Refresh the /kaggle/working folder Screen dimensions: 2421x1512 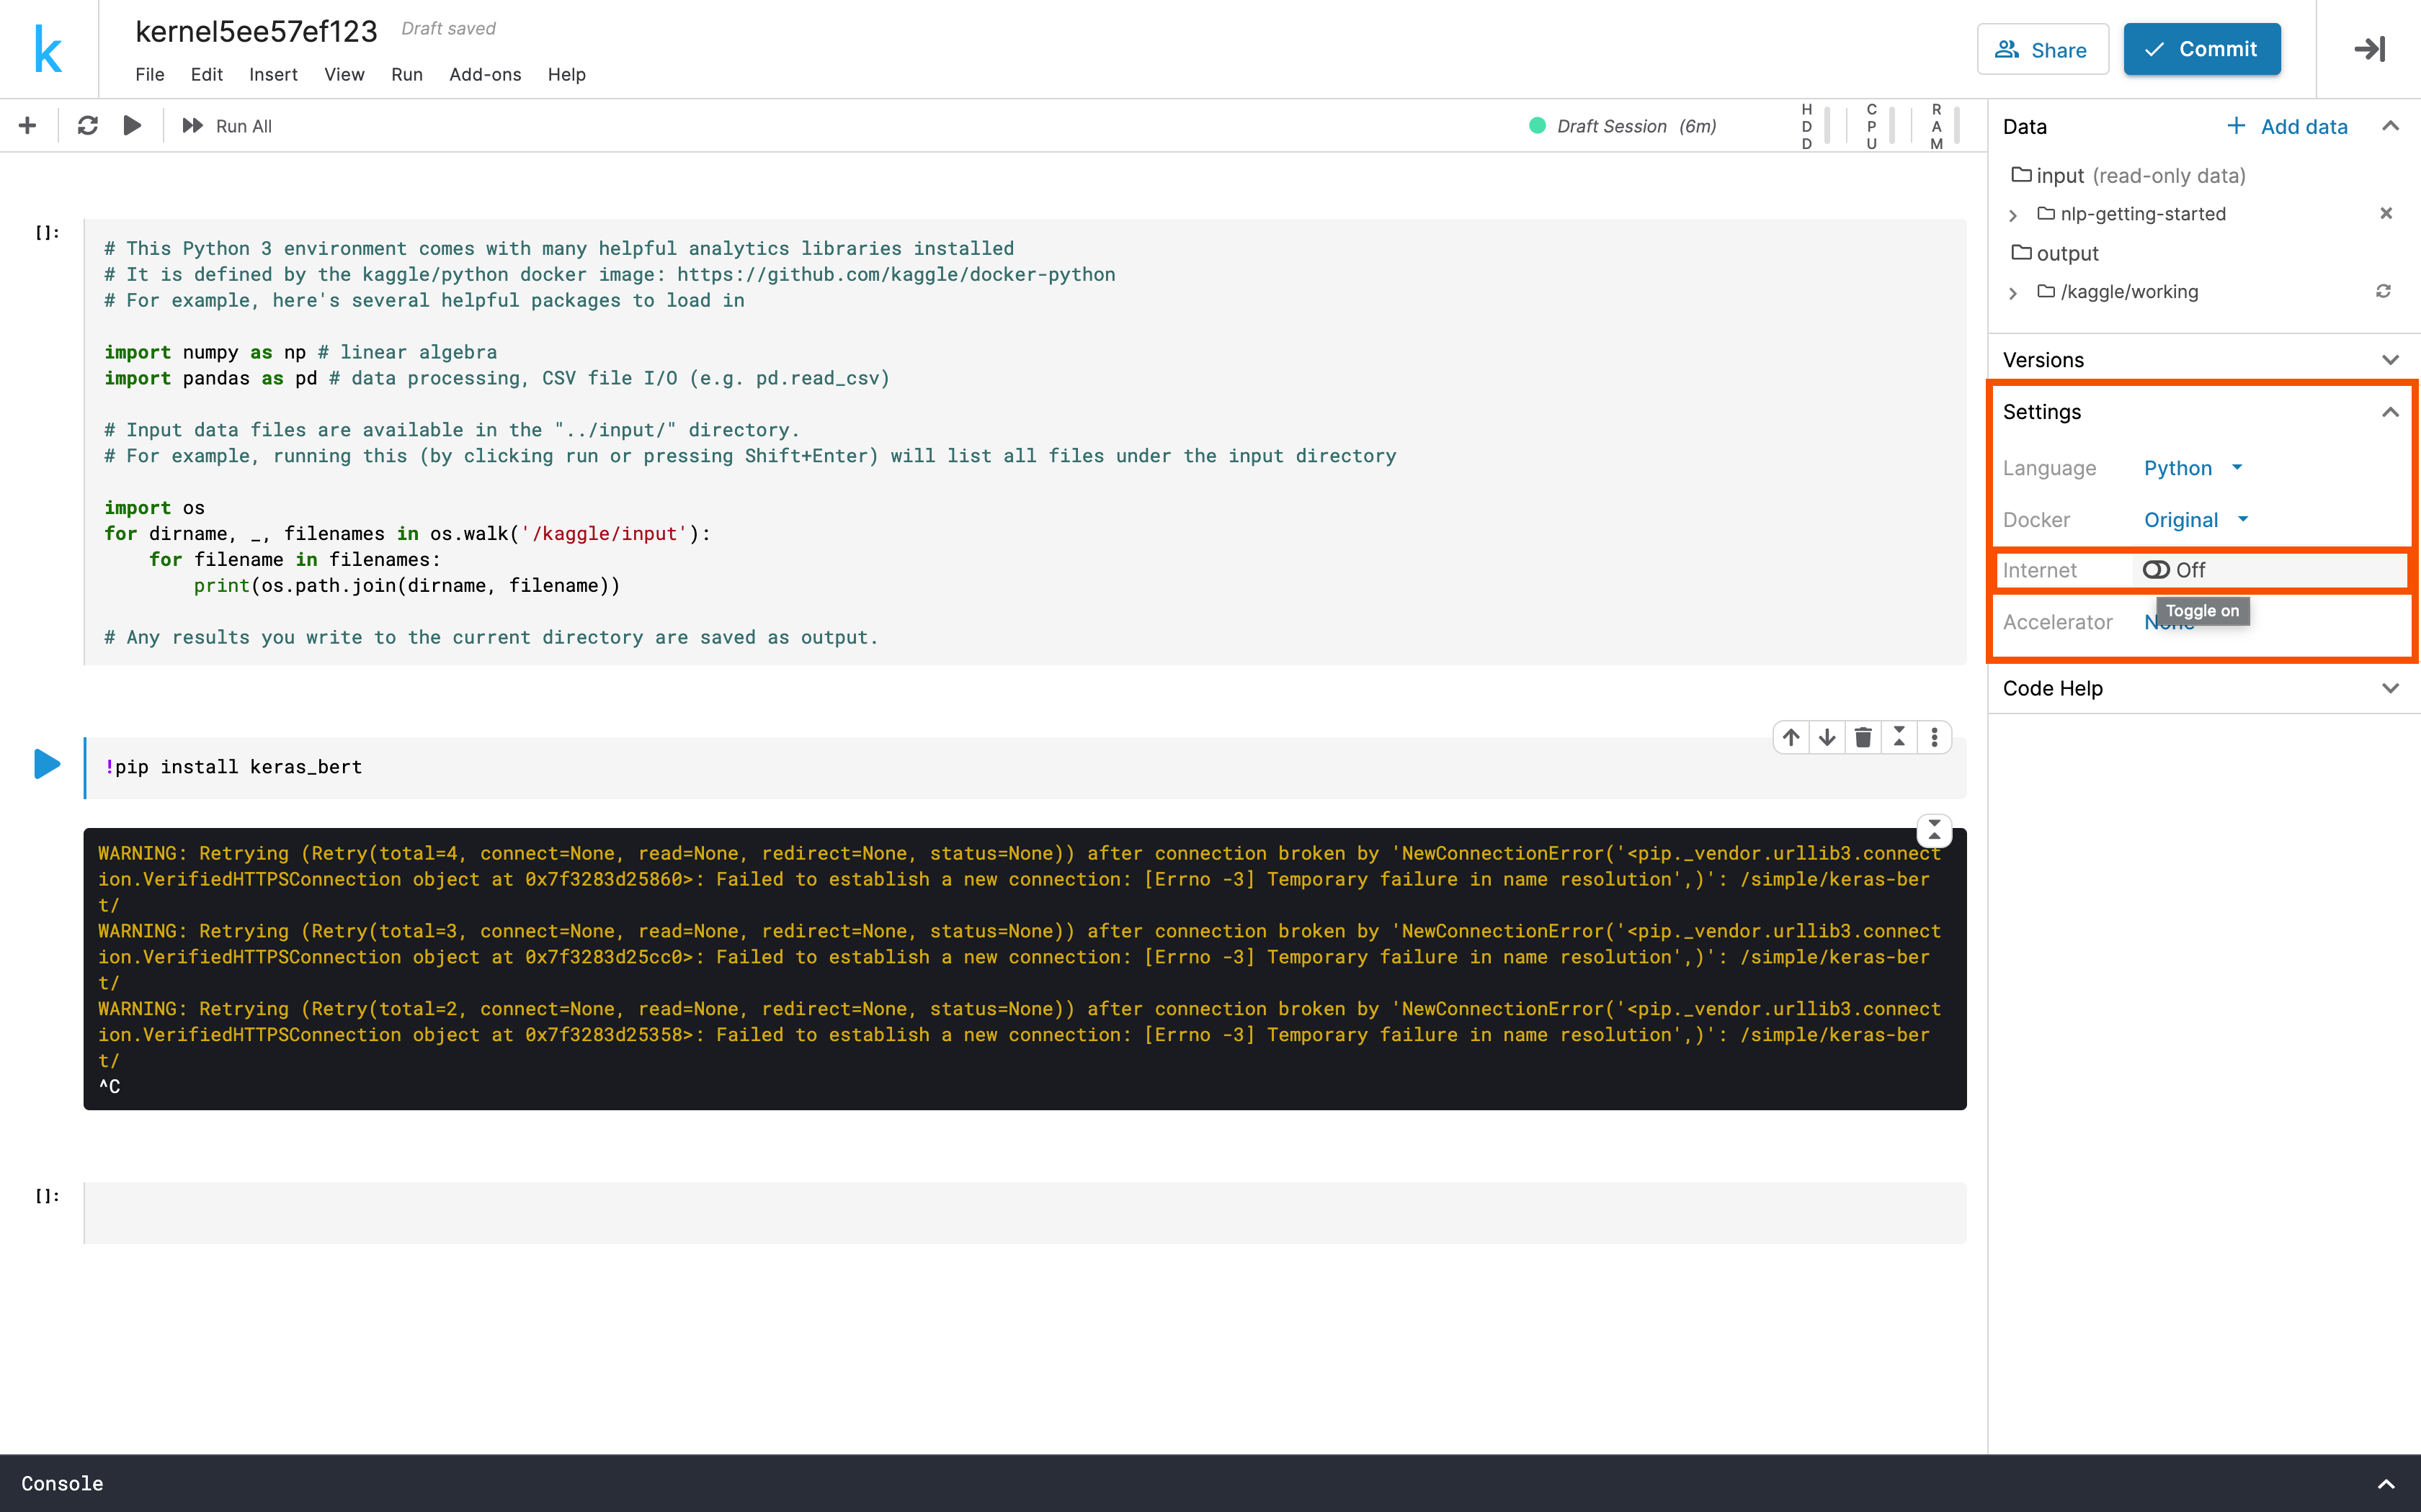[2383, 291]
